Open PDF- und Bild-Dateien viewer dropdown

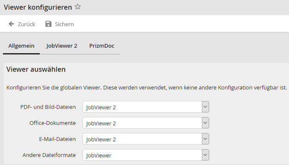coord(146,107)
